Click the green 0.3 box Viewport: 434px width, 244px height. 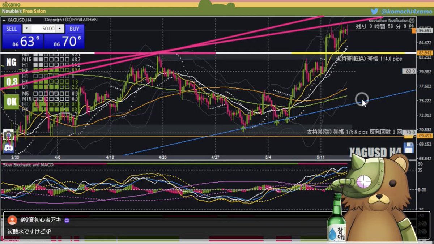pos(11,82)
